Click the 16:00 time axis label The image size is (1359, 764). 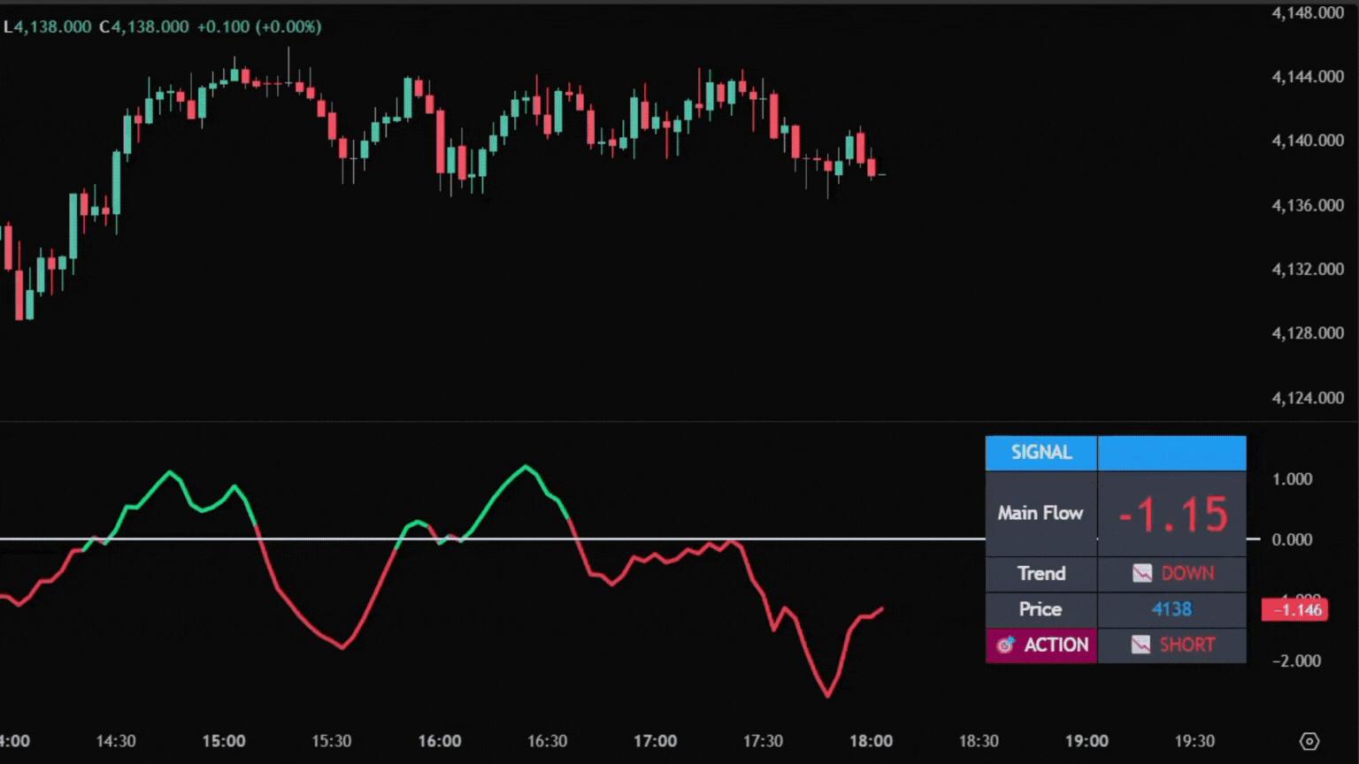440,741
